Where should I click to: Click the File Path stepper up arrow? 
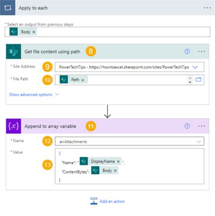coord(190,78)
